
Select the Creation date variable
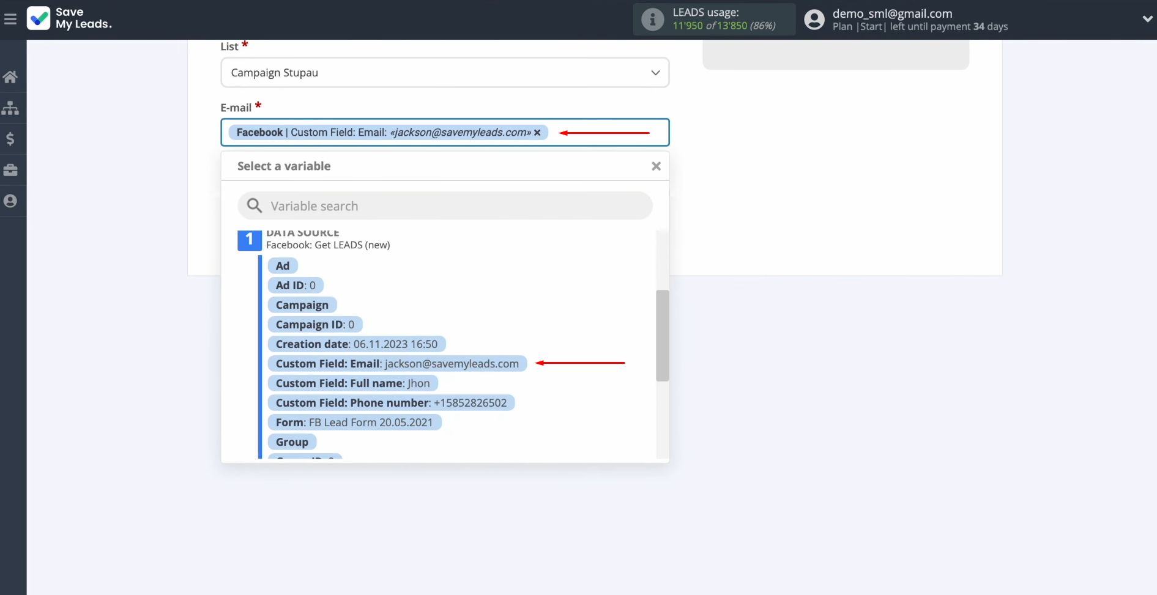(x=357, y=344)
